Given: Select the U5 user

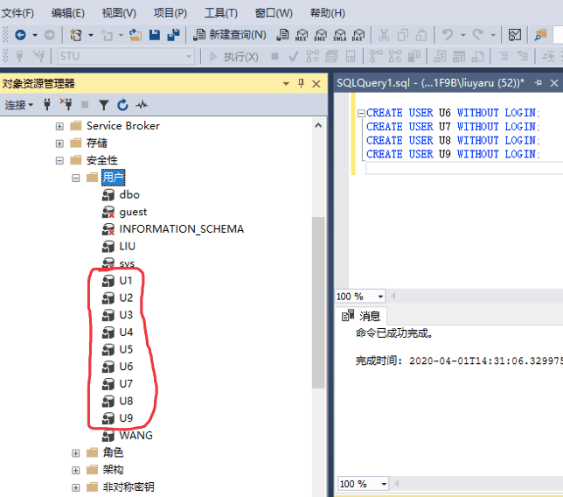Looking at the screenshot, I should pos(126,349).
